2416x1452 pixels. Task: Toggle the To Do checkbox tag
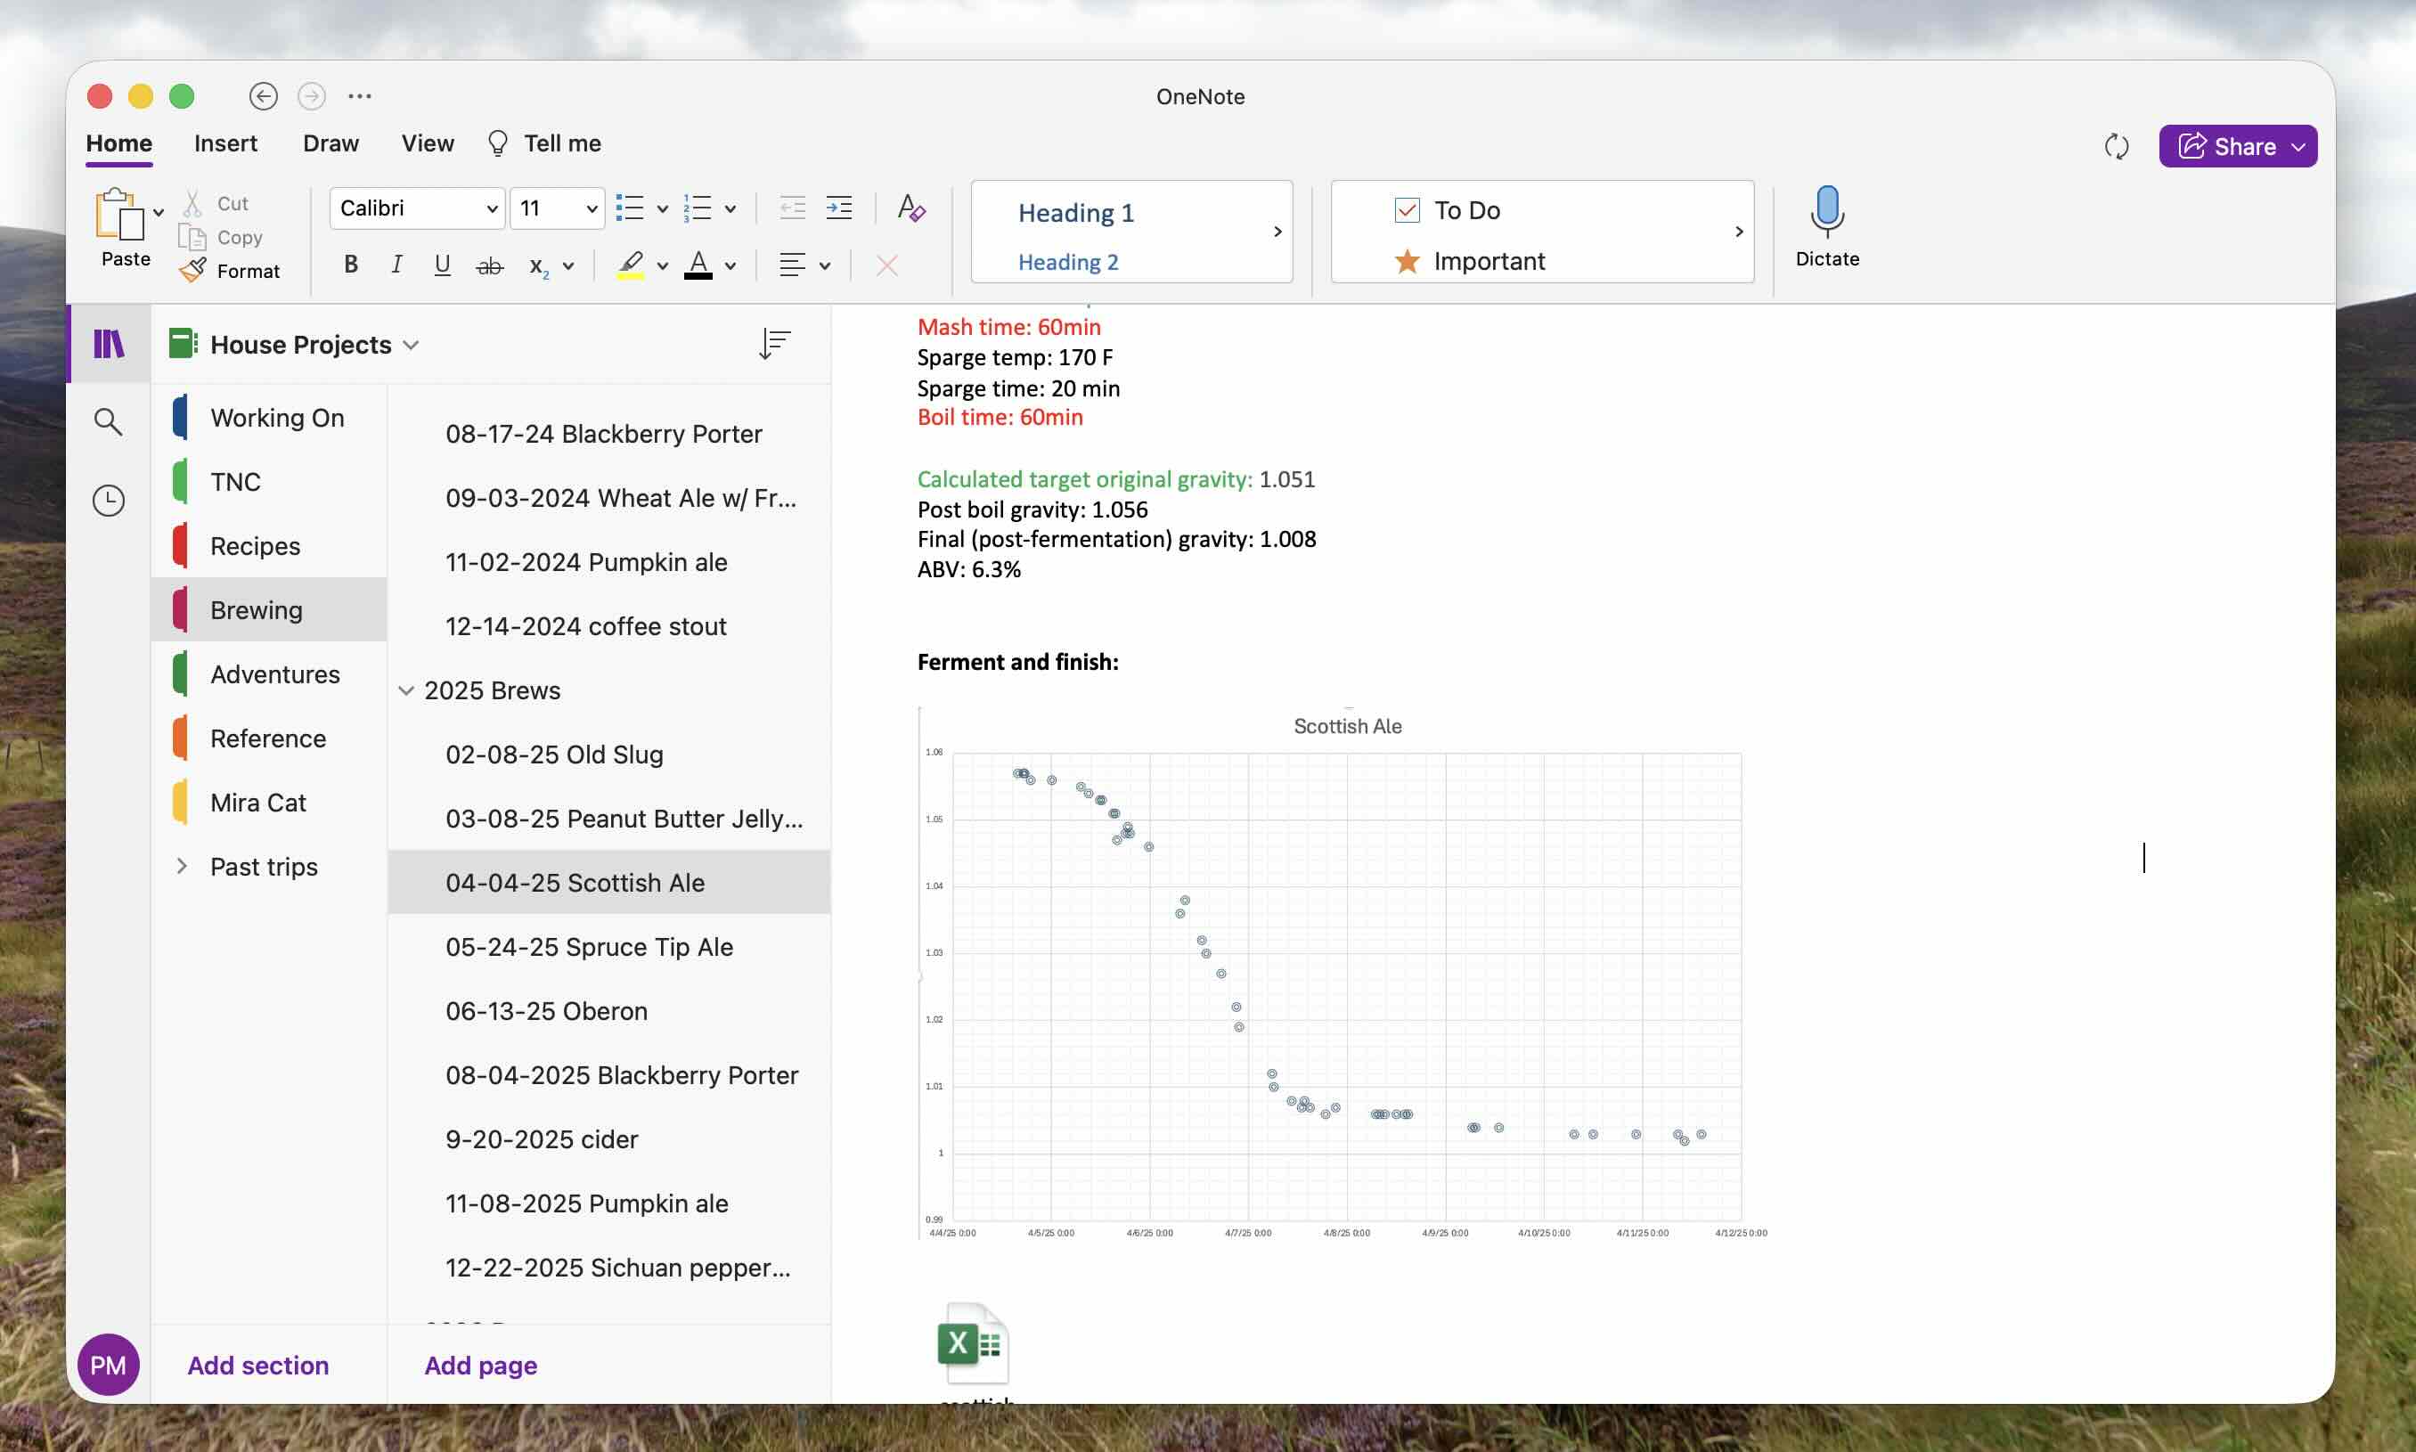click(1408, 210)
